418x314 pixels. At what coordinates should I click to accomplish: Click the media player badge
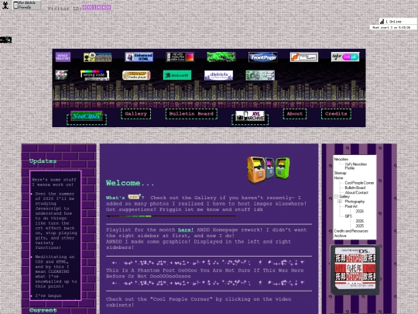click(x=136, y=75)
